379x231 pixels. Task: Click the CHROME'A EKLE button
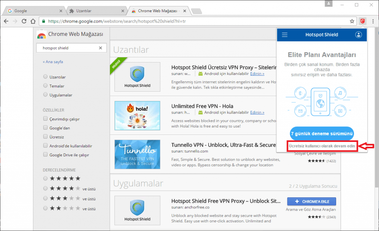click(x=311, y=201)
